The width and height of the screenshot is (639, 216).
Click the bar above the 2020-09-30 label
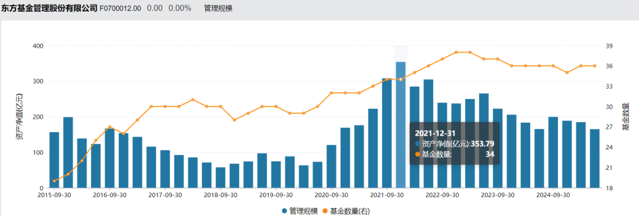point(331,166)
